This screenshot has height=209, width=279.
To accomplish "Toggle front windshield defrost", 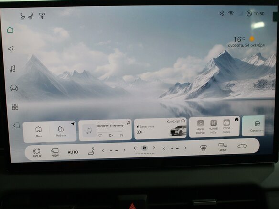I will pos(203,147).
